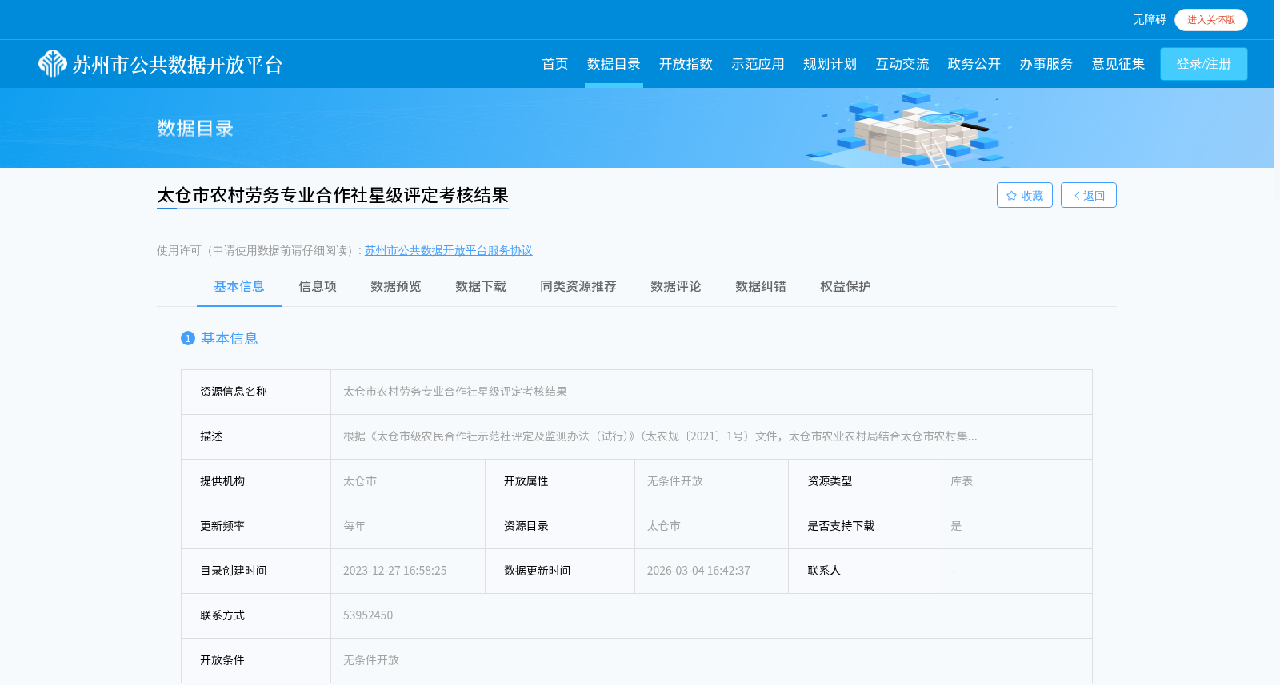Go to 开放指数 in navigation
Image resolution: width=1280 pixels, height=685 pixels.
point(686,64)
